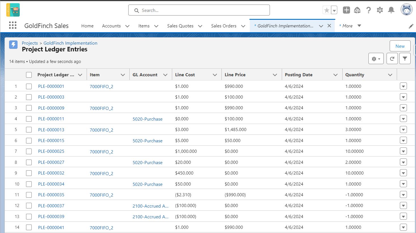The height and width of the screenshot is (233, 416).
Task: Tick the select-all header checkbox
Action: pyautogui.click(x=29, y=75)
